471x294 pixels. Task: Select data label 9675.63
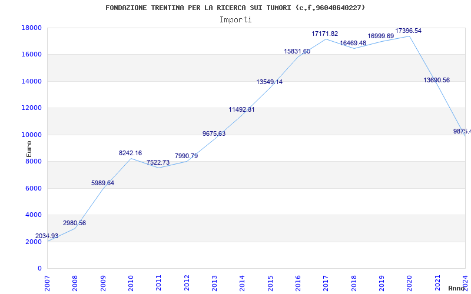coord(214,134)
